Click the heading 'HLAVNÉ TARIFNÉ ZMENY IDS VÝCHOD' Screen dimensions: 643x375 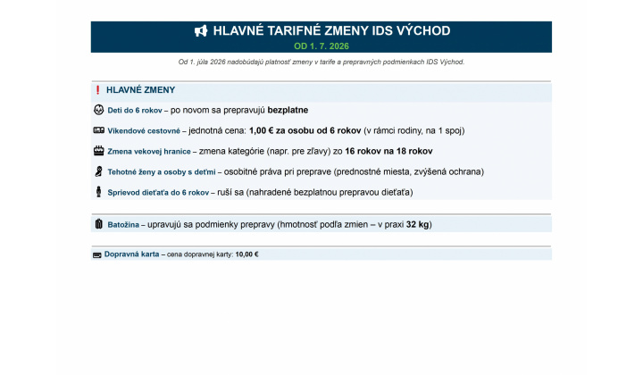coord(331,30)
